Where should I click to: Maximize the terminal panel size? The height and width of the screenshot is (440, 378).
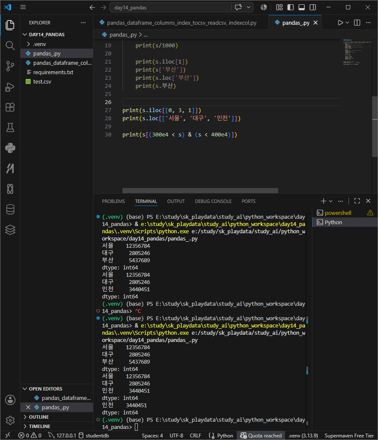tap(357, 201)
